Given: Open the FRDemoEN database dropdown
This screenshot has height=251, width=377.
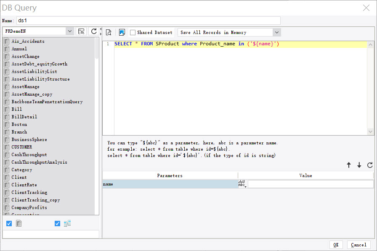Looking at the screenshot, I should [70, 31].
